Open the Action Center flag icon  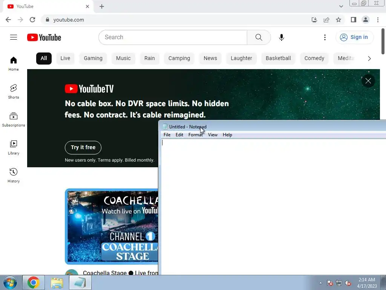pos(329,283)
